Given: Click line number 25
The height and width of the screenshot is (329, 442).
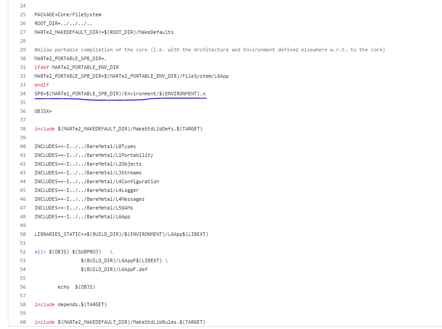Looking at the screenshot, I should point(23,14).
